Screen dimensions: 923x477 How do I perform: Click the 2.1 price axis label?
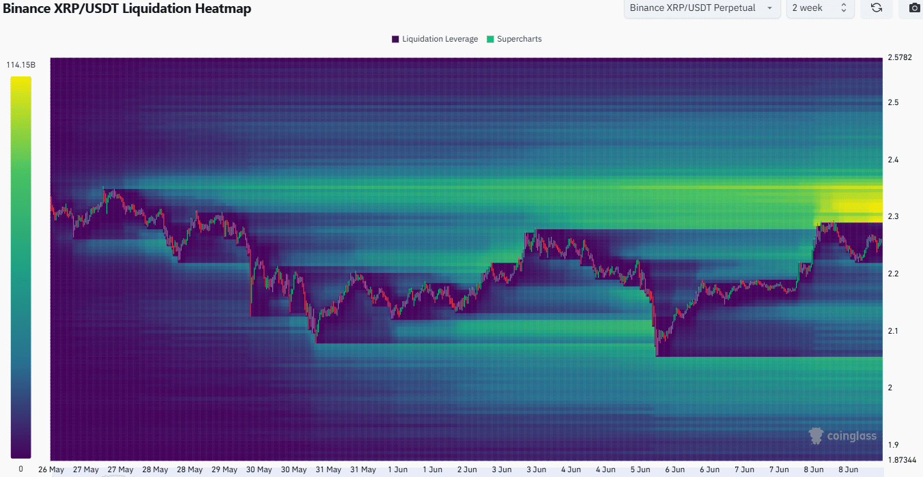[892, 331]
